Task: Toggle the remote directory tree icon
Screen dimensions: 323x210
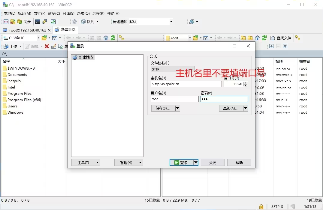Action: point(298,38)
